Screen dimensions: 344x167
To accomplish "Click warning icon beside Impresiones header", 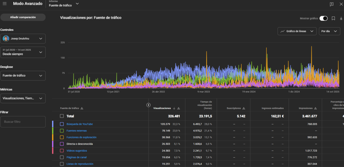I will 315,108.
